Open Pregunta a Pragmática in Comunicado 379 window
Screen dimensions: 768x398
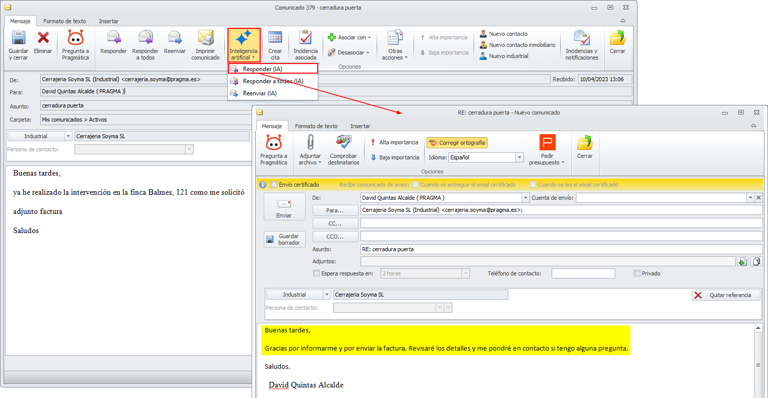click(x=76, y=45)
